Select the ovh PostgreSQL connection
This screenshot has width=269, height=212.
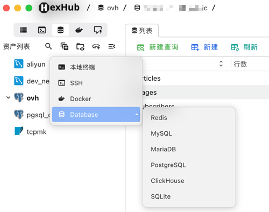(x=26, y=98)
